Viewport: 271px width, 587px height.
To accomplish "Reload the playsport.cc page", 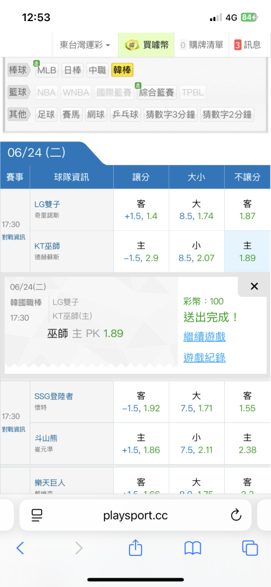I will [236, 515].
